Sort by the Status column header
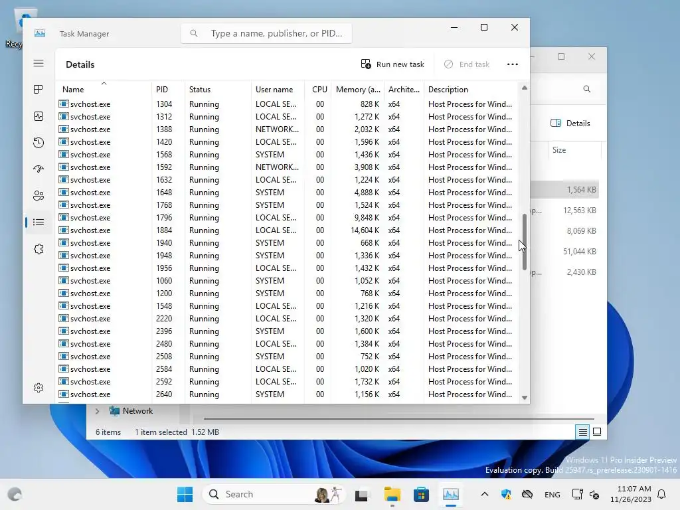 coord(218,90)
